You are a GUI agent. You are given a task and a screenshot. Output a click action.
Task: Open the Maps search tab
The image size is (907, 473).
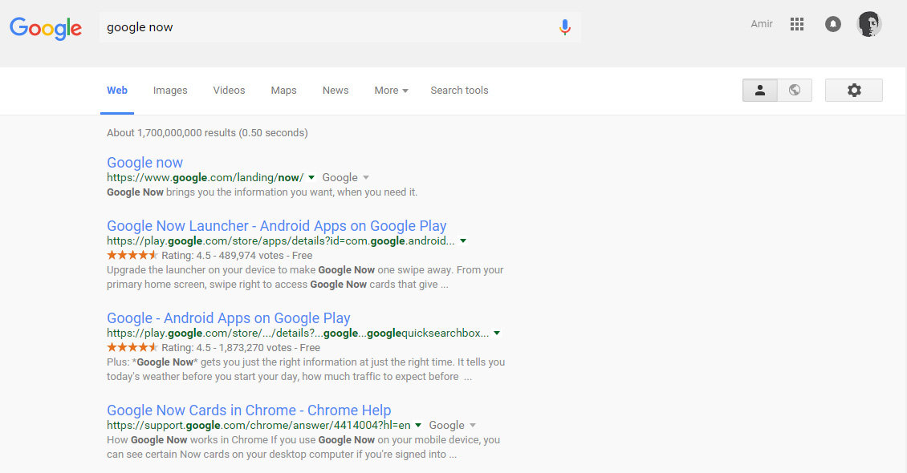pos(283,90)
